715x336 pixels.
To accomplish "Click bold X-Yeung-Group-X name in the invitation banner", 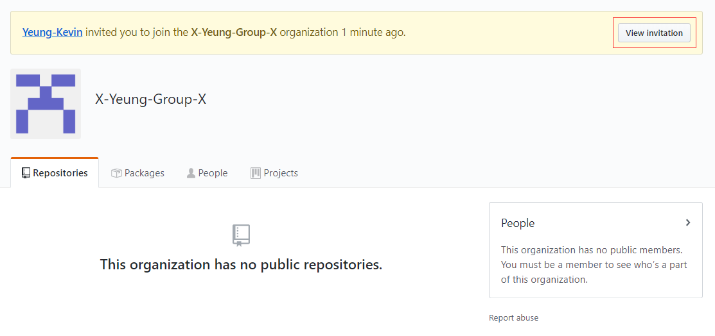I will click(x=234, y=33).
